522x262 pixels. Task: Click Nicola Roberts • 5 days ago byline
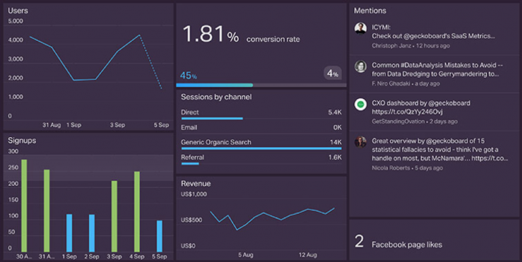point(408,168)
